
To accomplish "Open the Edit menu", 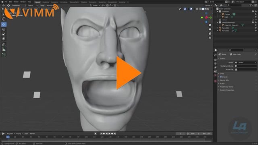I will pyautogui.click(x=10, y=2).
